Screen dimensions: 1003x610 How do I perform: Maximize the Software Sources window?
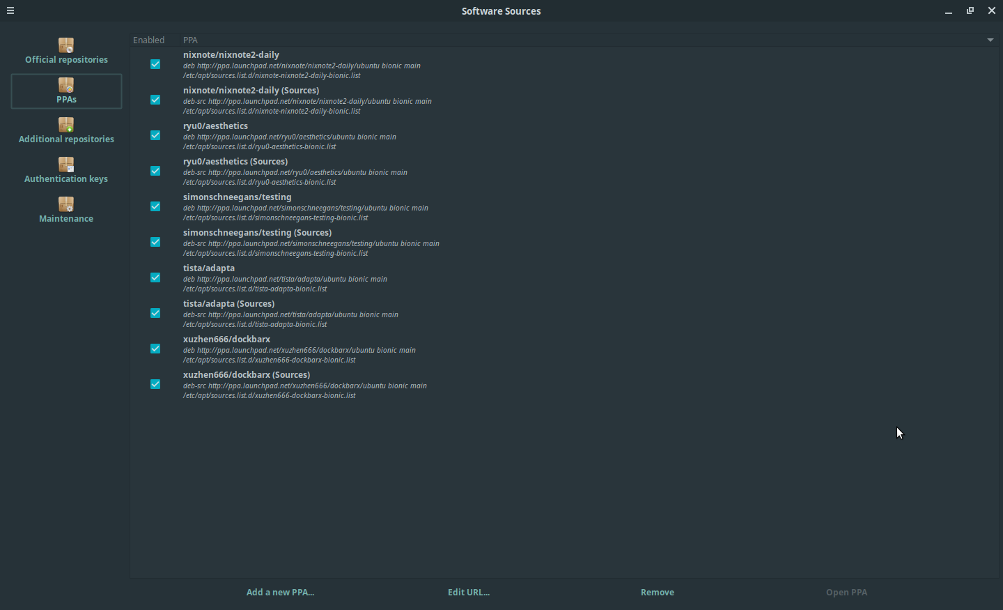tap(970, 11)
